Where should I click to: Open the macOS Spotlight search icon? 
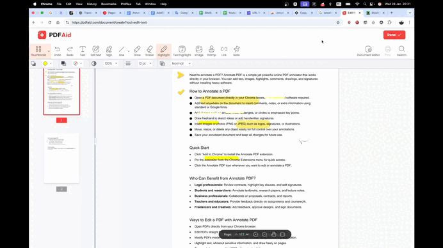tap(365, 4)
